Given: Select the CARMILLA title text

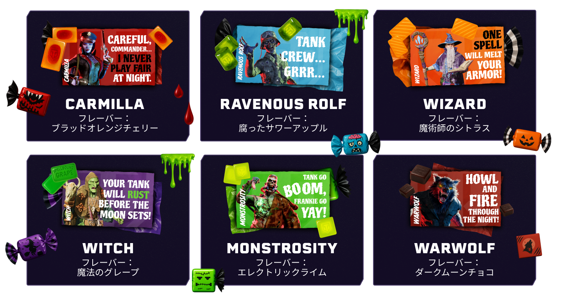Looking at the screenshot, I should tap(105, 104).
